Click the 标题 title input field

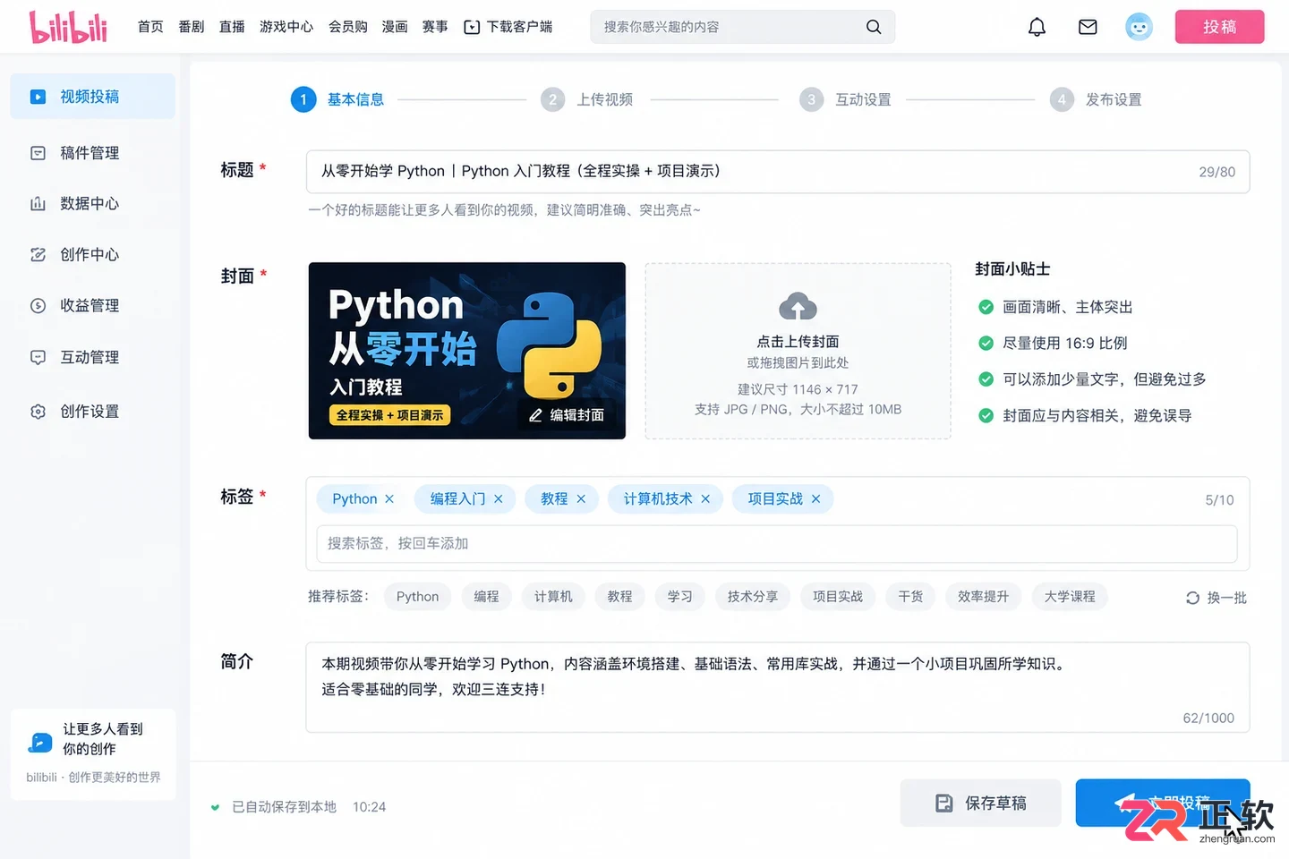(x=778, y=172)
